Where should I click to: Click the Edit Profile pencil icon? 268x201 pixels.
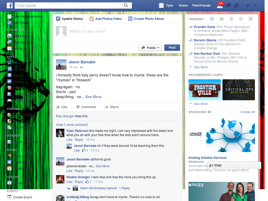pos(9,23)
